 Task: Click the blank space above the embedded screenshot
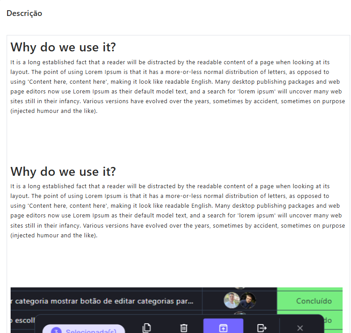[x=177, y=263]
